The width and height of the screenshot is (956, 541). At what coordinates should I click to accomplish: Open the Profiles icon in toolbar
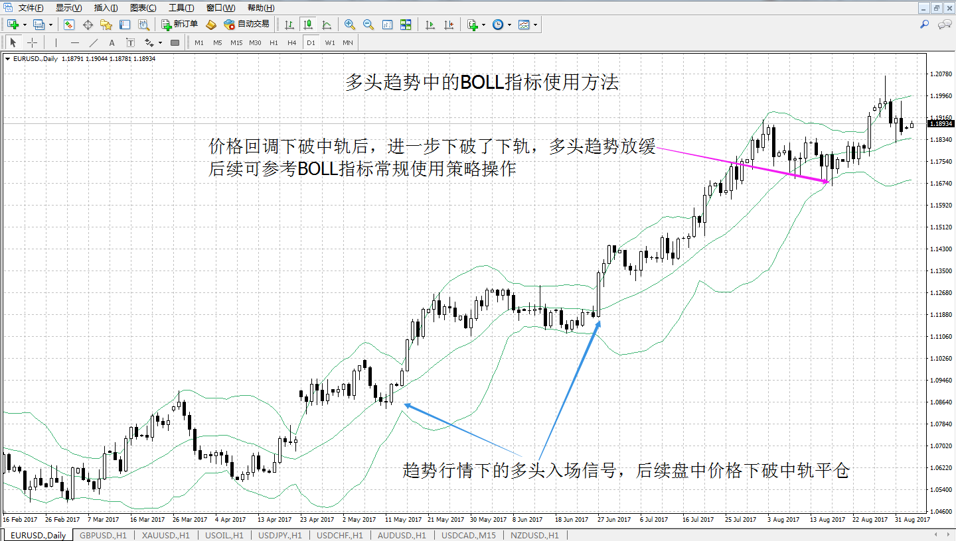(39, 25)
